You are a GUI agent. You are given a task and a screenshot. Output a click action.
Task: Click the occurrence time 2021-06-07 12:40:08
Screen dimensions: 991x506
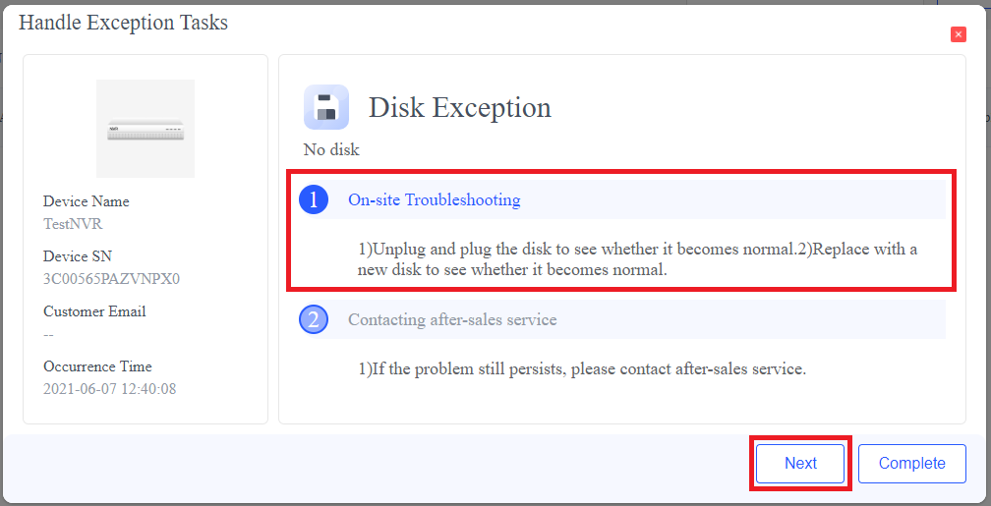[x=109, y=388]
